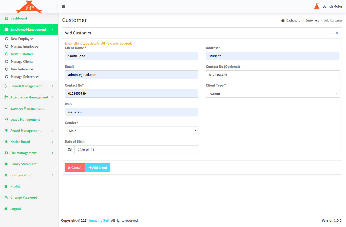Viewport: 346px width, 227px height.
Task: Click the Dashboard speedometer icon in sidebar
Action: 6,18
